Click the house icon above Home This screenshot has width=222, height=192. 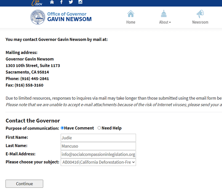[131, 14]
